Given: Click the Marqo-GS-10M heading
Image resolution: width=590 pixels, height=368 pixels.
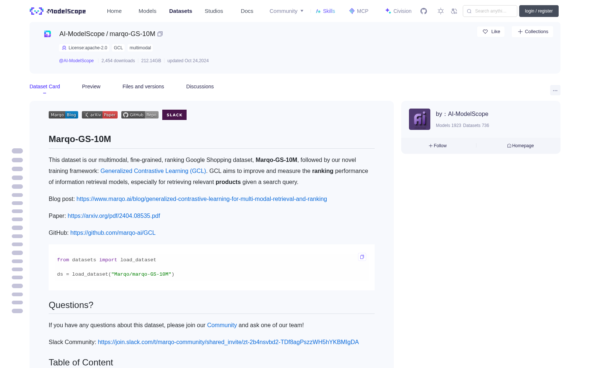Looking at the screenshot, I should [x=80, y=139].
